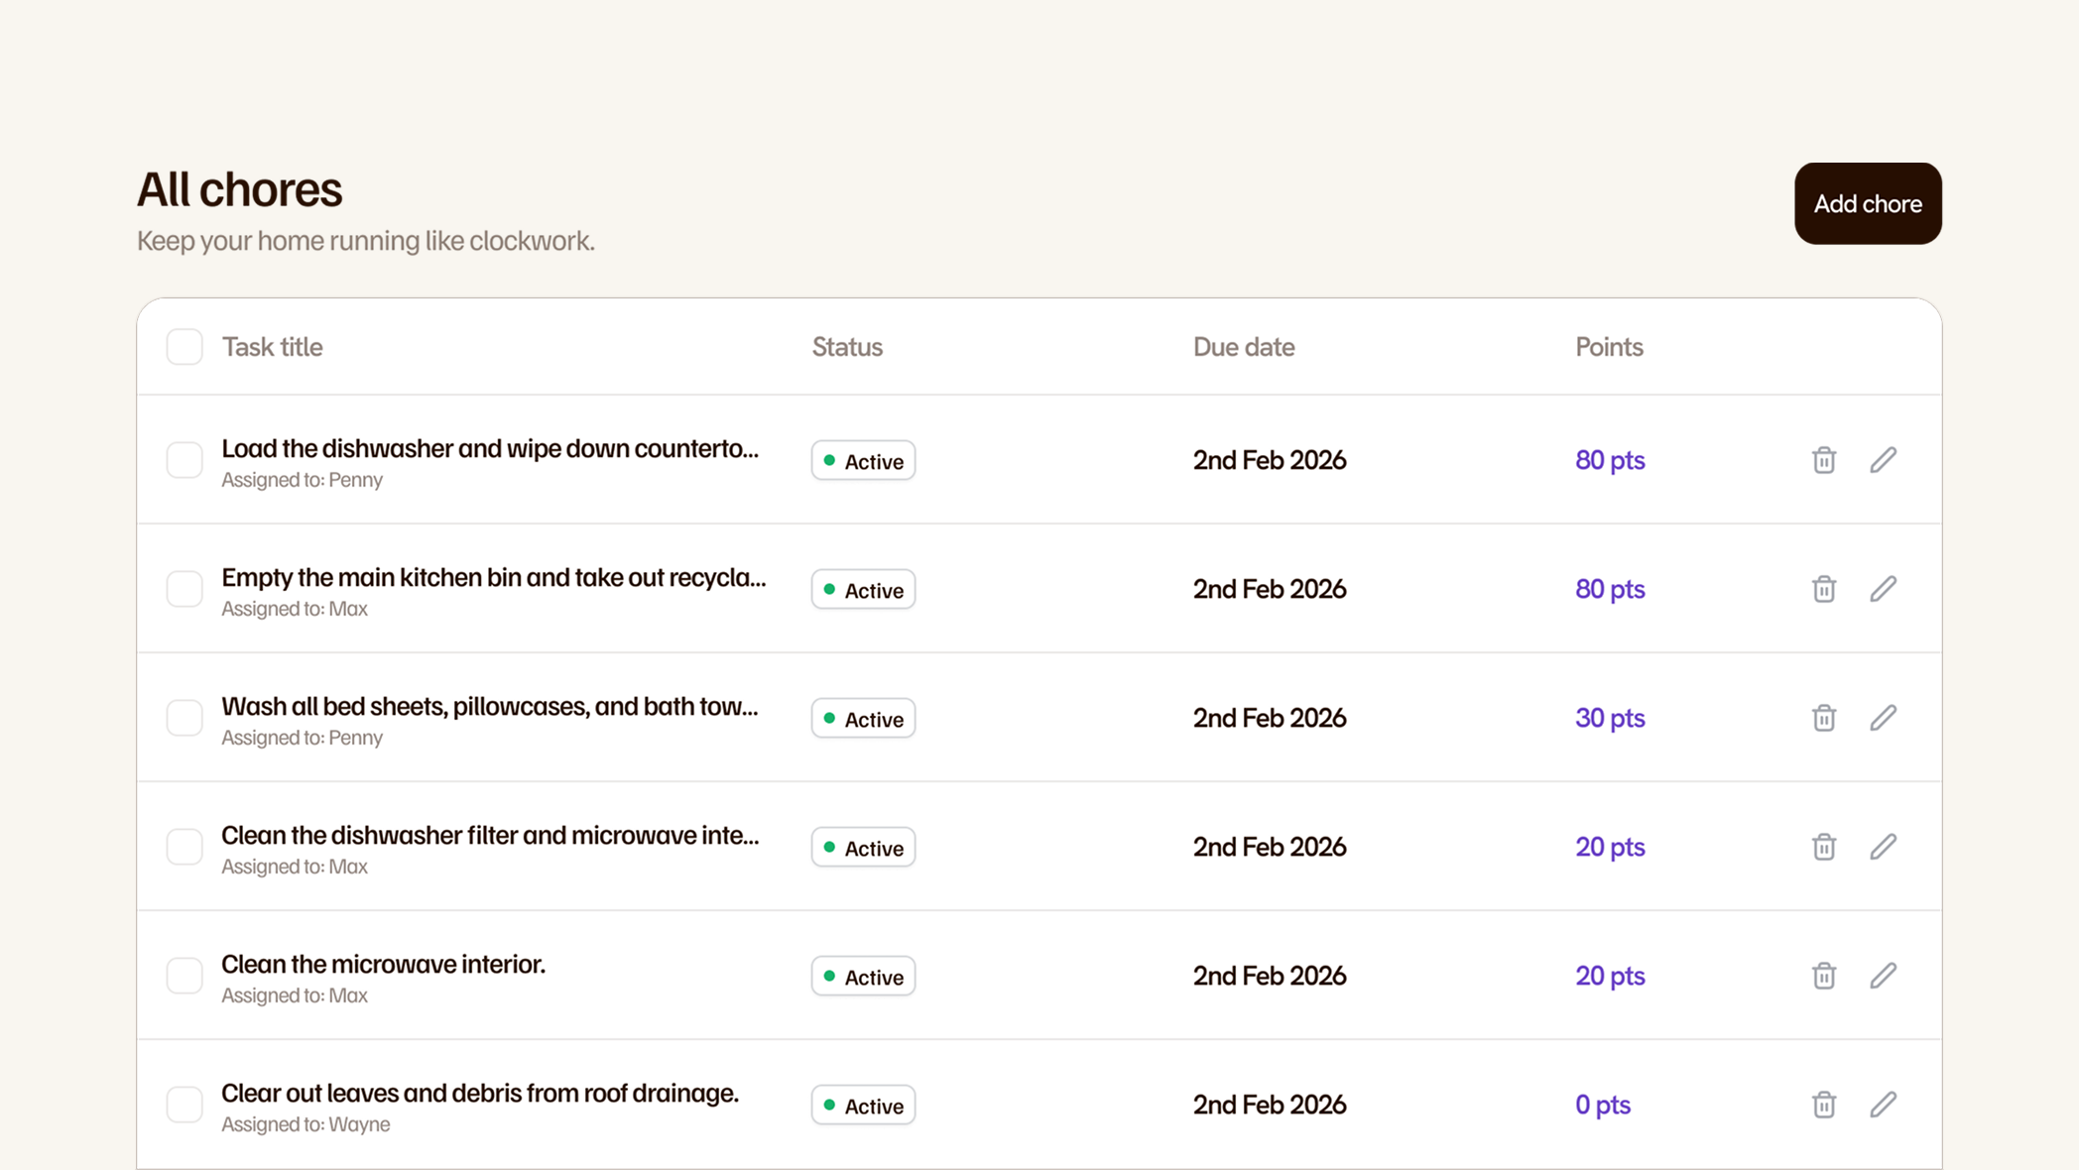Sort by the "Due date" column header

[1243, 347]
